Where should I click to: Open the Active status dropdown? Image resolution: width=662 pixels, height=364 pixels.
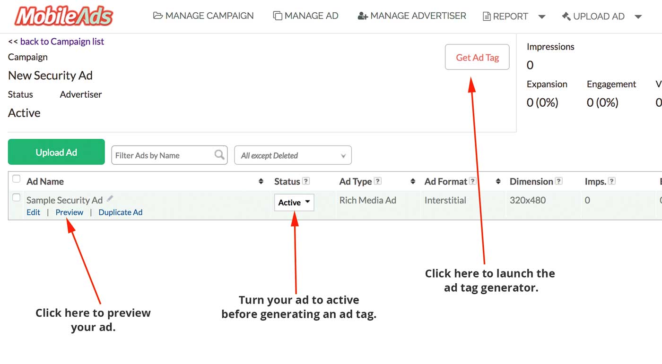(x=294, y=203)
